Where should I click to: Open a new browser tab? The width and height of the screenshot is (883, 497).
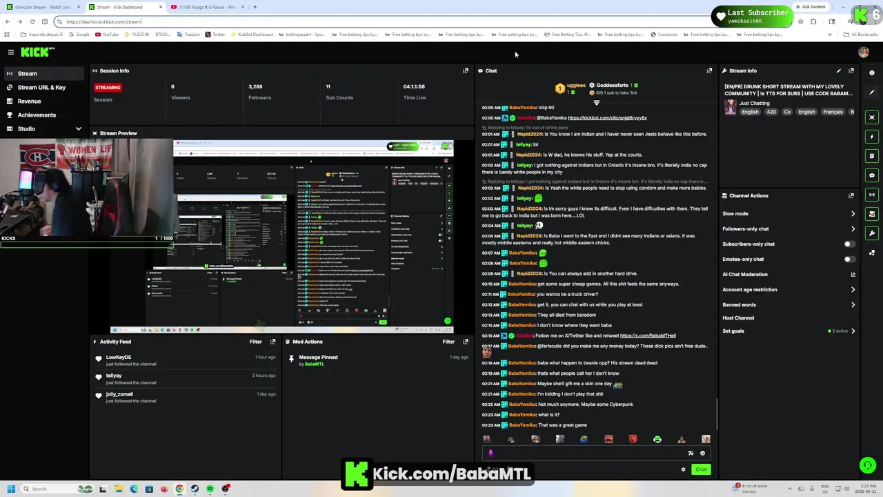pos(255,7)
